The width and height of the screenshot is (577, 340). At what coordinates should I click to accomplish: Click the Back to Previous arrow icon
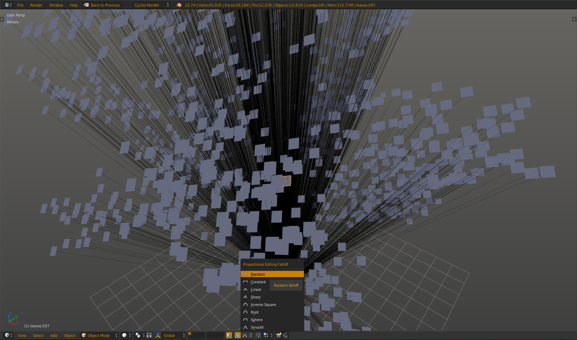point(86,5)
